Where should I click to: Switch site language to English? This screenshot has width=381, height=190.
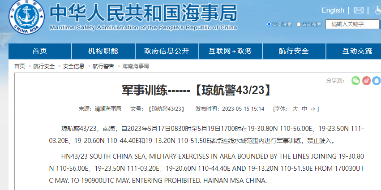click(x=333, y=10)
